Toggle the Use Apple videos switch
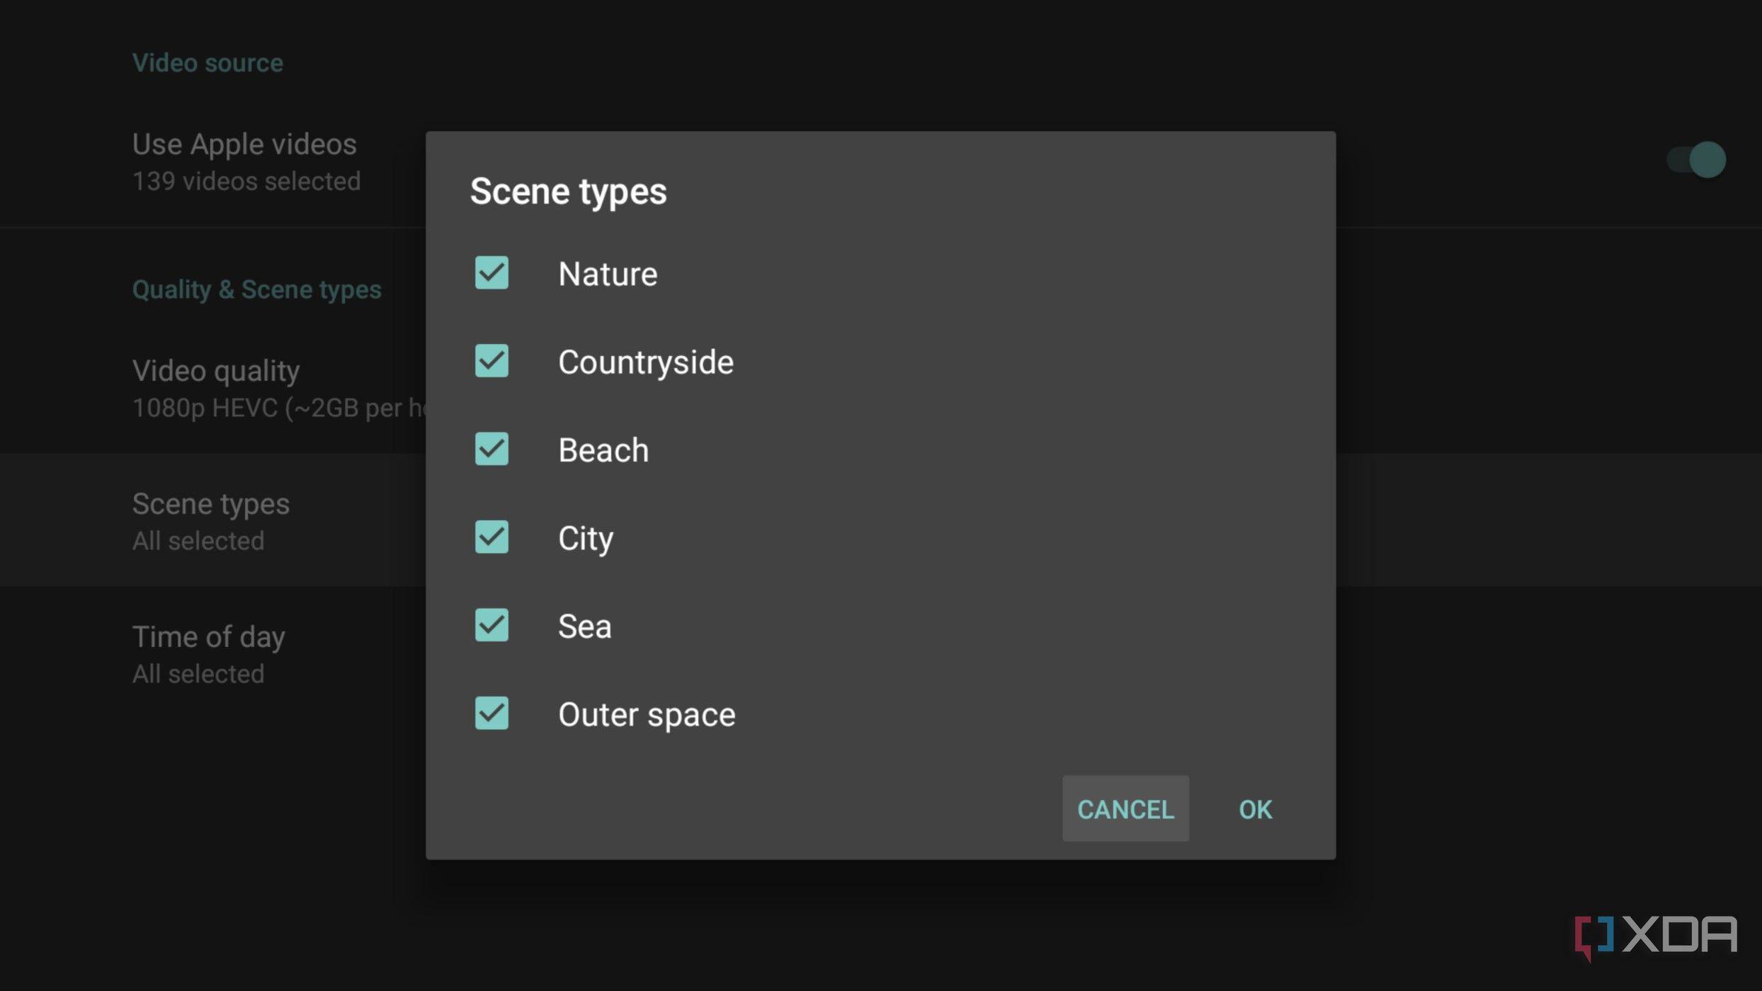This screenshot has height=991, width=1762. pos(1696,159)
